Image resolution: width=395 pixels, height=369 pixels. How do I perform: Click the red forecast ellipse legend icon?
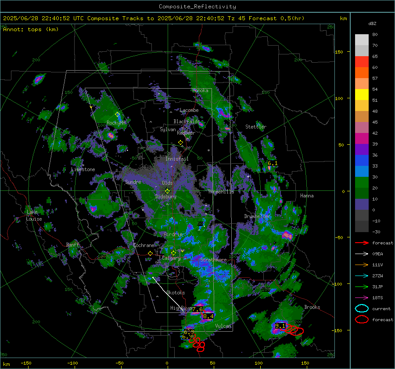pyautogui.click(x=362, y=319)
